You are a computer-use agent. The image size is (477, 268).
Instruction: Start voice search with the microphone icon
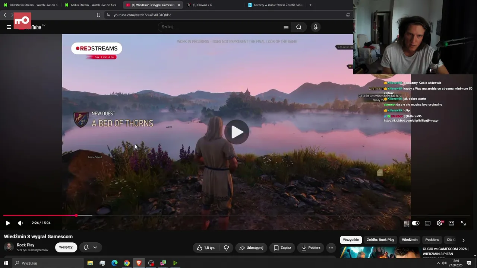tap(316, 27)
